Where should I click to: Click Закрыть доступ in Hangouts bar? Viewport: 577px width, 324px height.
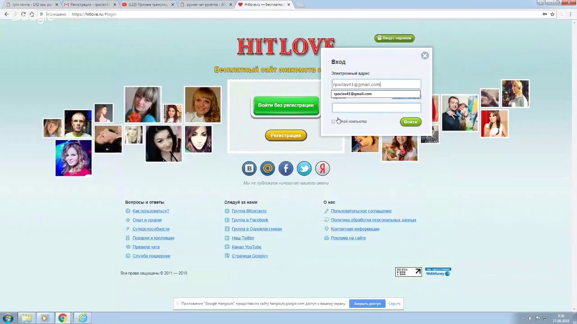[x=367, y=304]
